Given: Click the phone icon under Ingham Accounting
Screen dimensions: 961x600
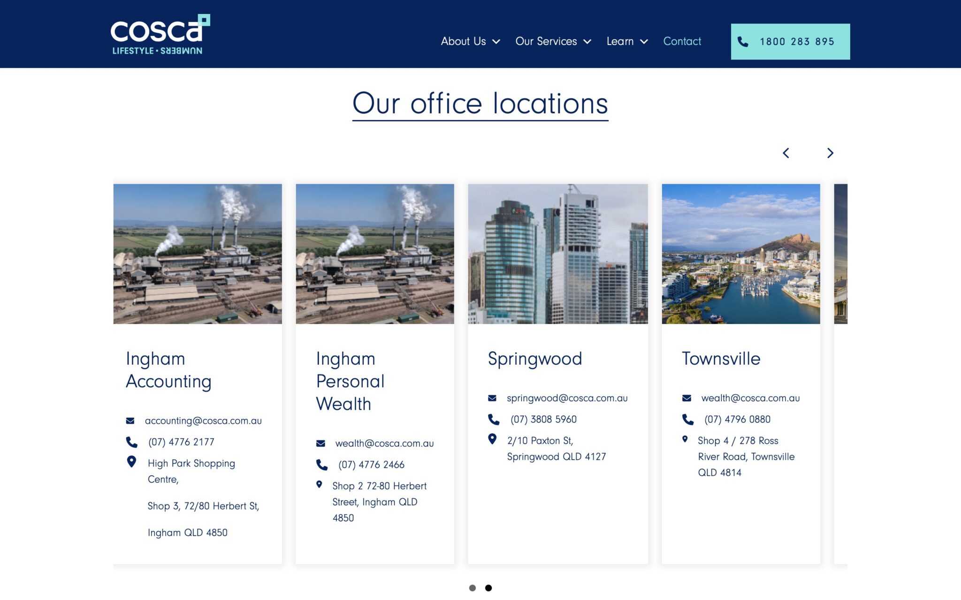Looking at the screenshot, I should [132, 442].
